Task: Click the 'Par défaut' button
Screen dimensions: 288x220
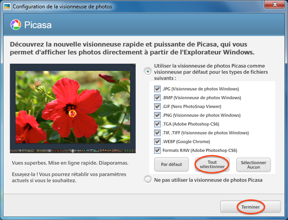Action: [171, 164]
